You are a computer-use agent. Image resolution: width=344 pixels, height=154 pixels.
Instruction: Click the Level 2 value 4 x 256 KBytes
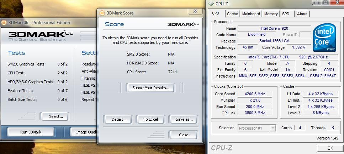[x=320, y=107]
